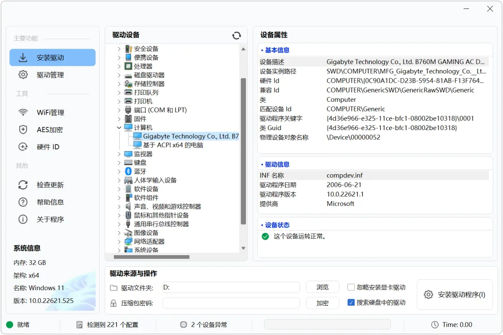The height and width of the screenshot is (335, 503).
Task: Expand the 固件 node
Action: click(119, 118)
